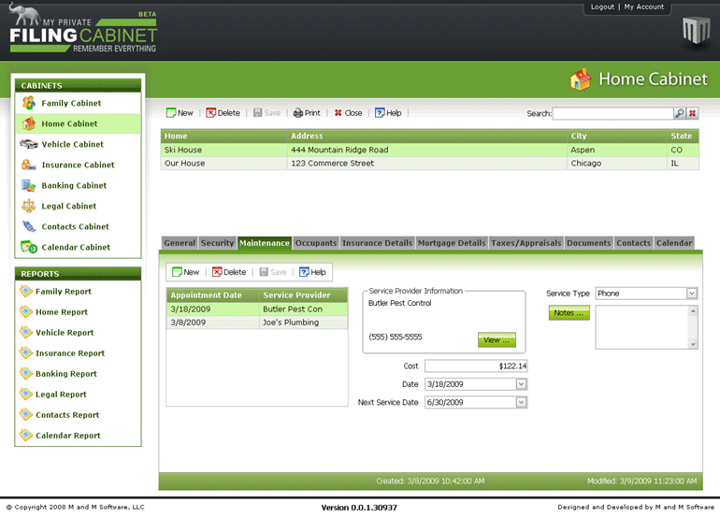The width and height of the screenshot is (720, 517).
Task: Click the green View button
Action: click(497, 339)
